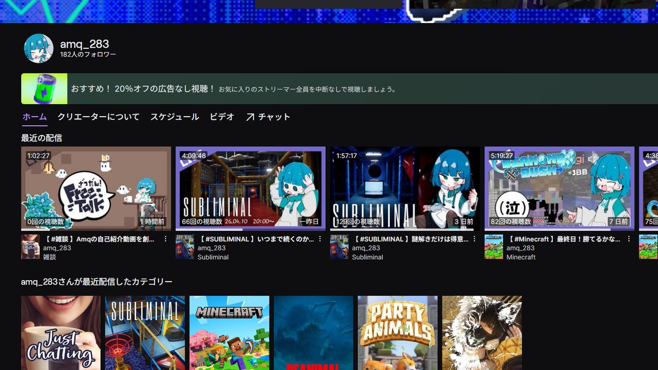658x370 pixels.
Task: Click the 雑談 category link under first video
Action: (50, 257)
